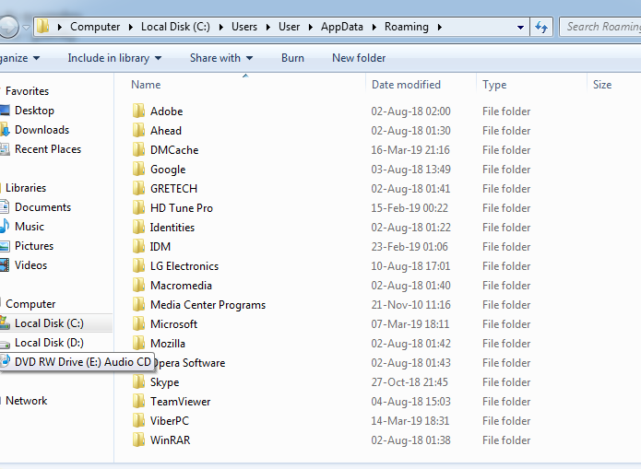Go to AppData in breadcrumb path
Image resolution: width=641 pixels, height=469 pixels.
tap(342, 27)
